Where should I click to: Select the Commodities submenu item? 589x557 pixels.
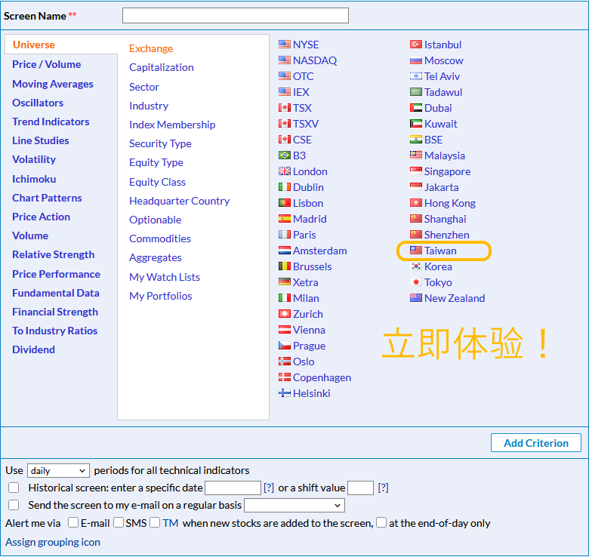(160, 238)
